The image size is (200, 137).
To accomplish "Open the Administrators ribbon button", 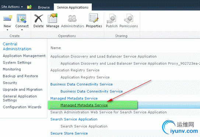I will click(x=72, y=19).
